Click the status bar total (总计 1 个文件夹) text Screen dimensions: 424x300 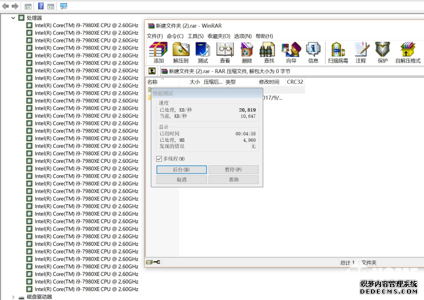(x=358, y=262)
